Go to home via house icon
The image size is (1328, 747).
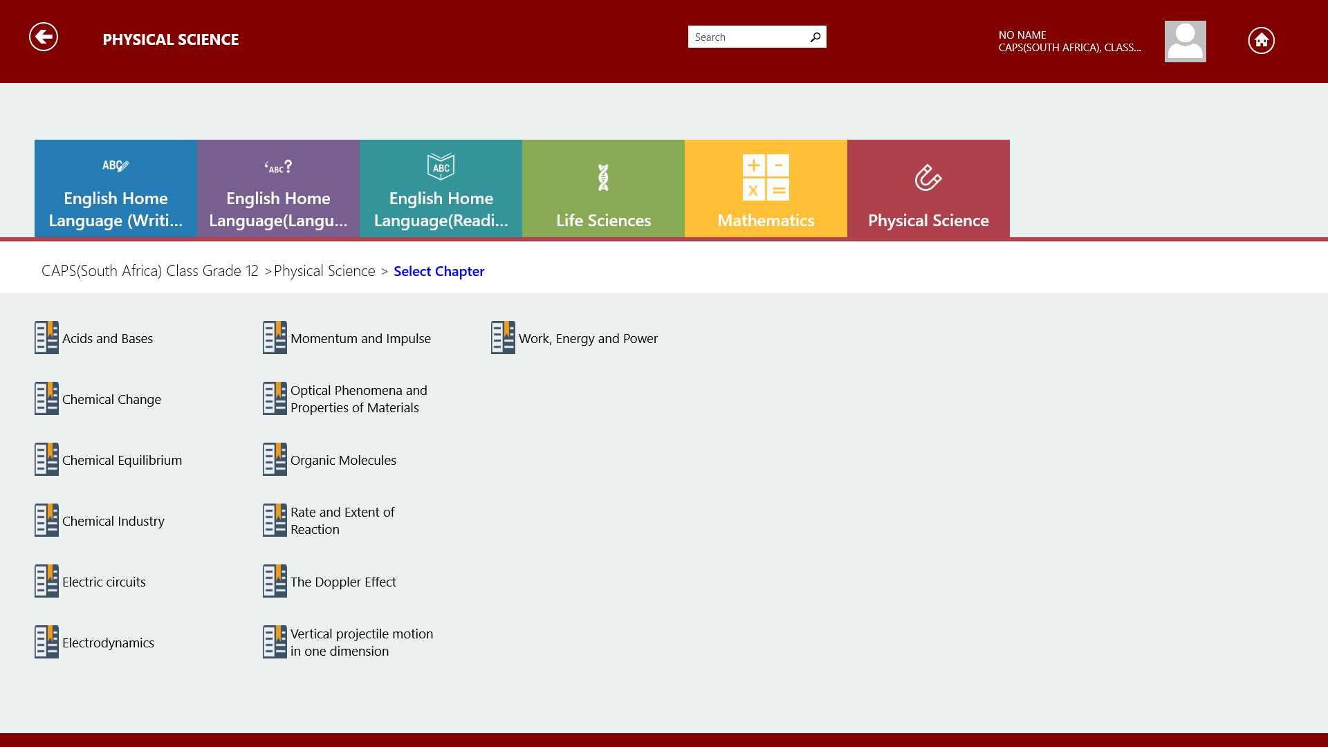[x=1261, y=41]
